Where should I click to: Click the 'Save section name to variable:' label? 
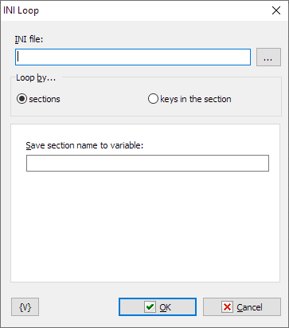coord(84,145)
